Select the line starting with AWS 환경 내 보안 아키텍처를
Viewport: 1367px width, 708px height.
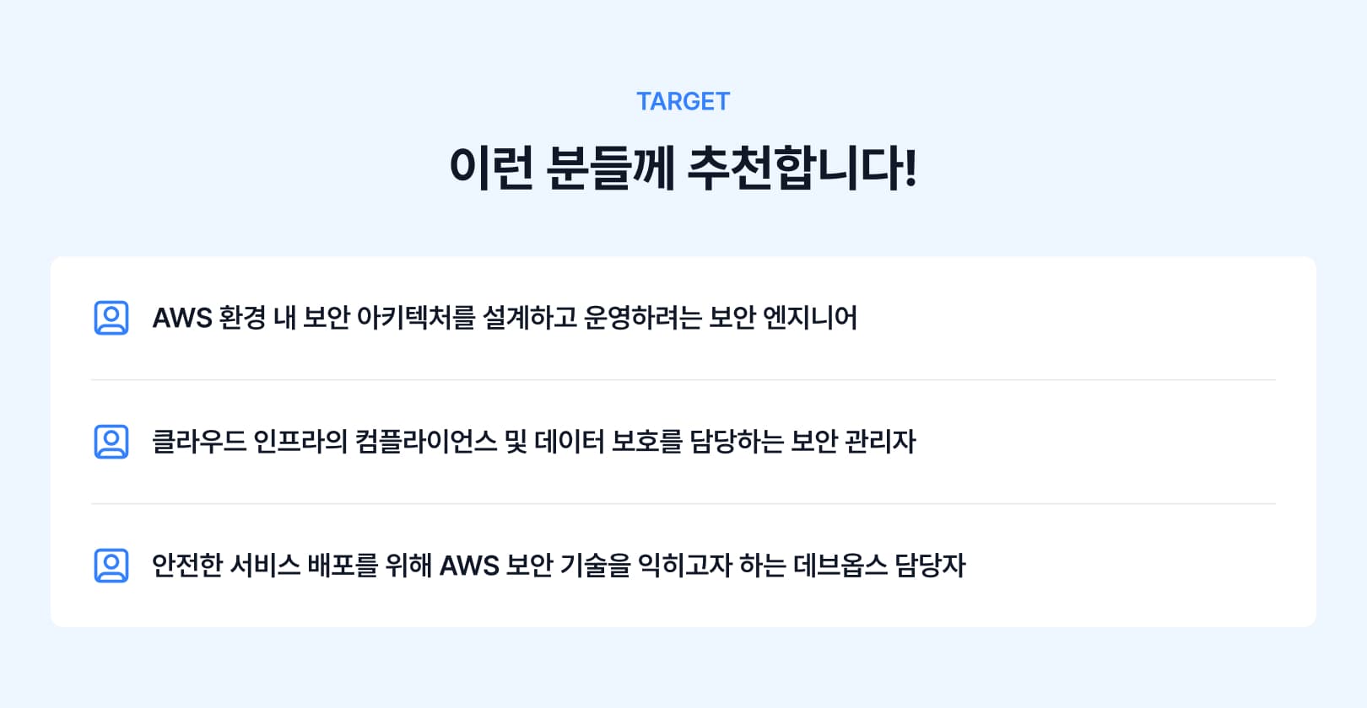[x=505, y=318]
